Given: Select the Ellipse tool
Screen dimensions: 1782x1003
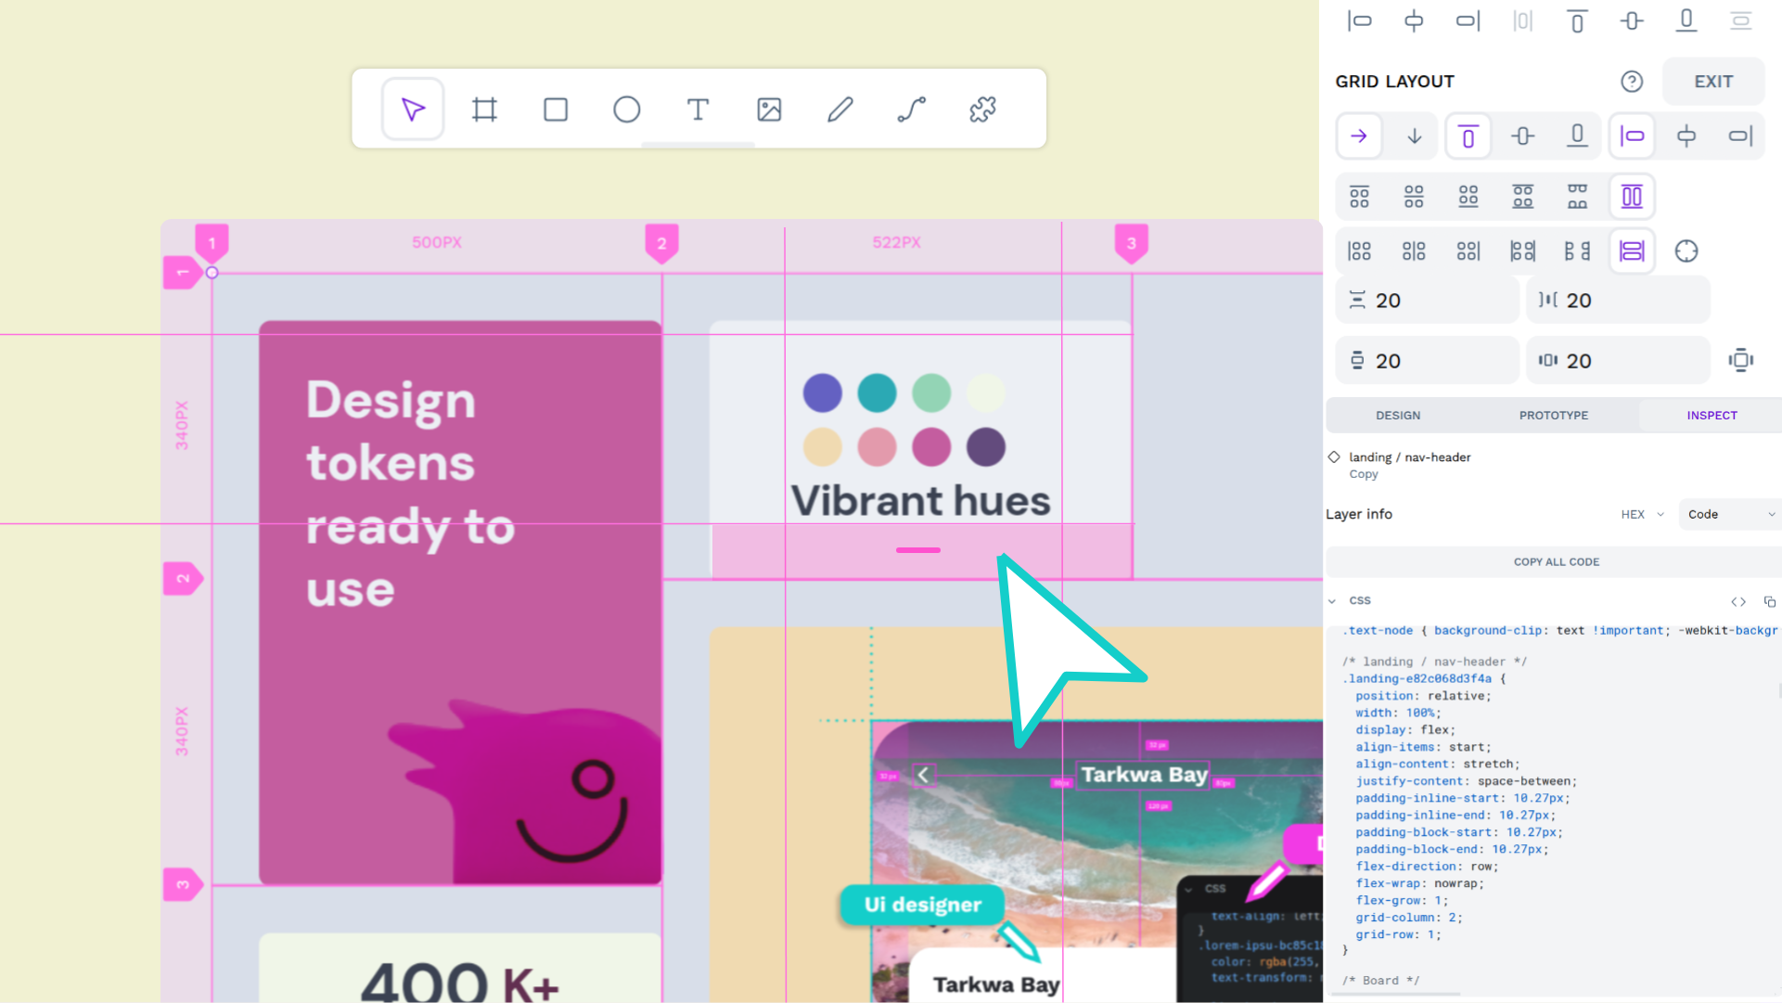Looking at the screenshot, I should [x=627, y=109].
